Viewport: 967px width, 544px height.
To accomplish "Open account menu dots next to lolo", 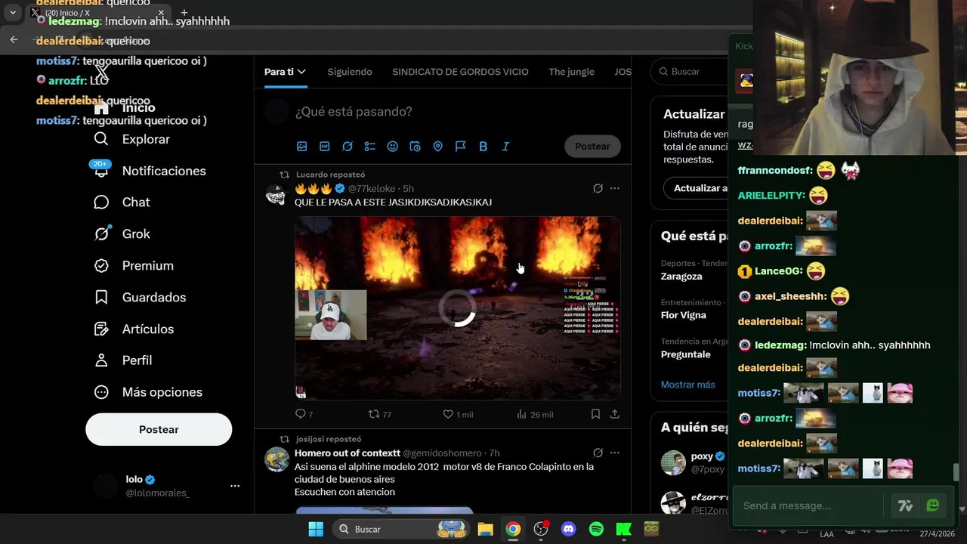I will [x=235, y=486].
